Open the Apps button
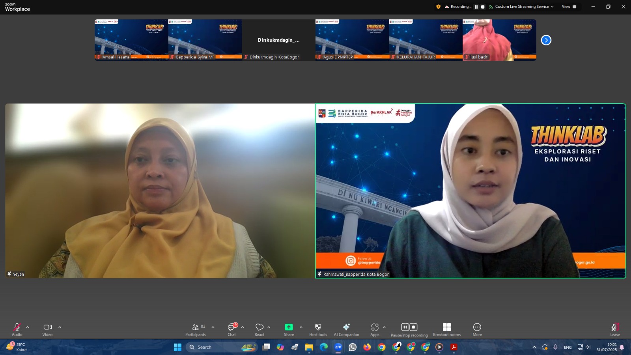The image size is (631, 355). click(375, 329)
